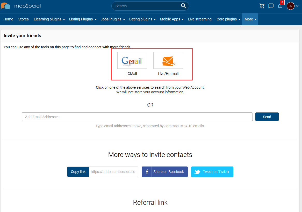The width and height of the screenshot is (302, 212).
Task: Open Live streaming page
Action: [200, 19]
